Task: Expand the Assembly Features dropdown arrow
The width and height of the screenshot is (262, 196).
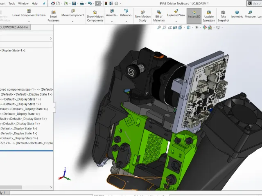Action: coord(112,22)
